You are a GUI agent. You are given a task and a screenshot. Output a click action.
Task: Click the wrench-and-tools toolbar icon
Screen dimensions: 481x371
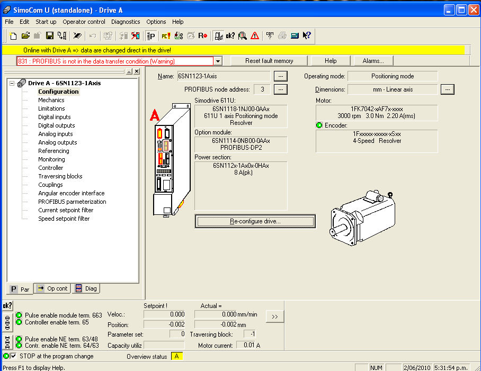[77, 36]
